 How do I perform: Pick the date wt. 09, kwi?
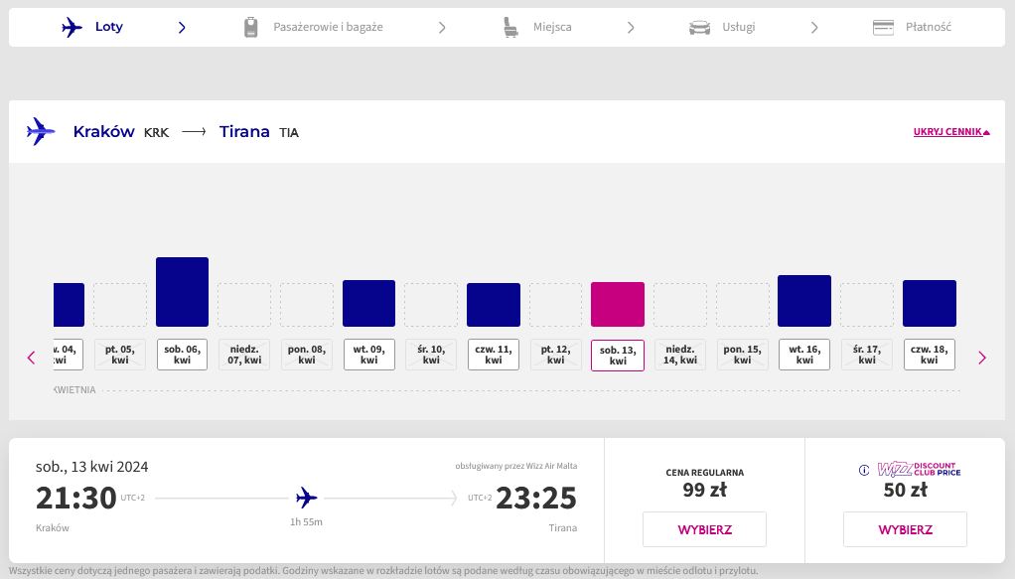click(x=368, y=355)
